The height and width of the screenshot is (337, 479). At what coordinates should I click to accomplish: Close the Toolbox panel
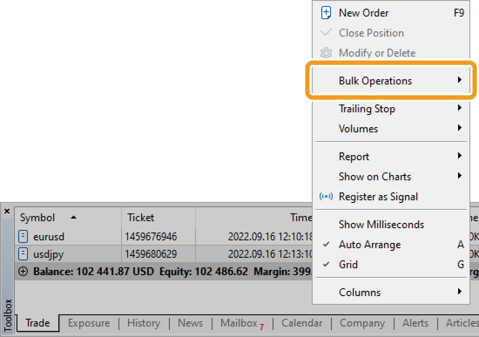coord(7,211)
